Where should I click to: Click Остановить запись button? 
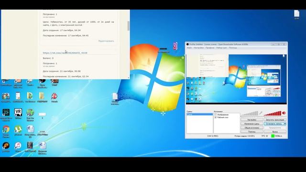click(274, 124)
